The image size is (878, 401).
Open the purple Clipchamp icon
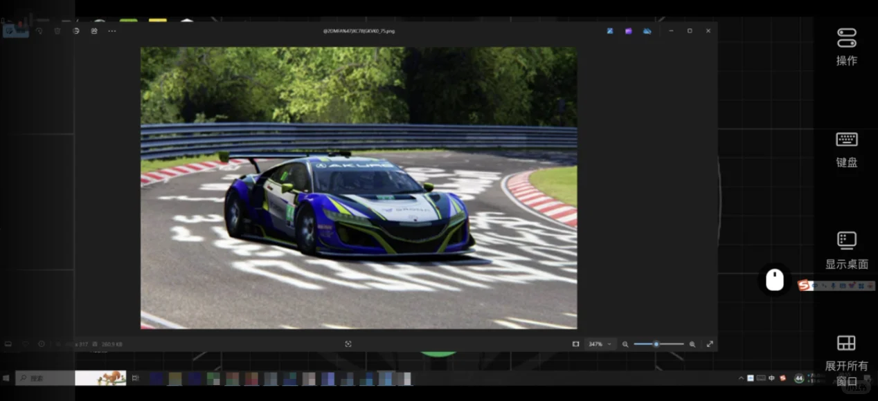click(628, 31)
